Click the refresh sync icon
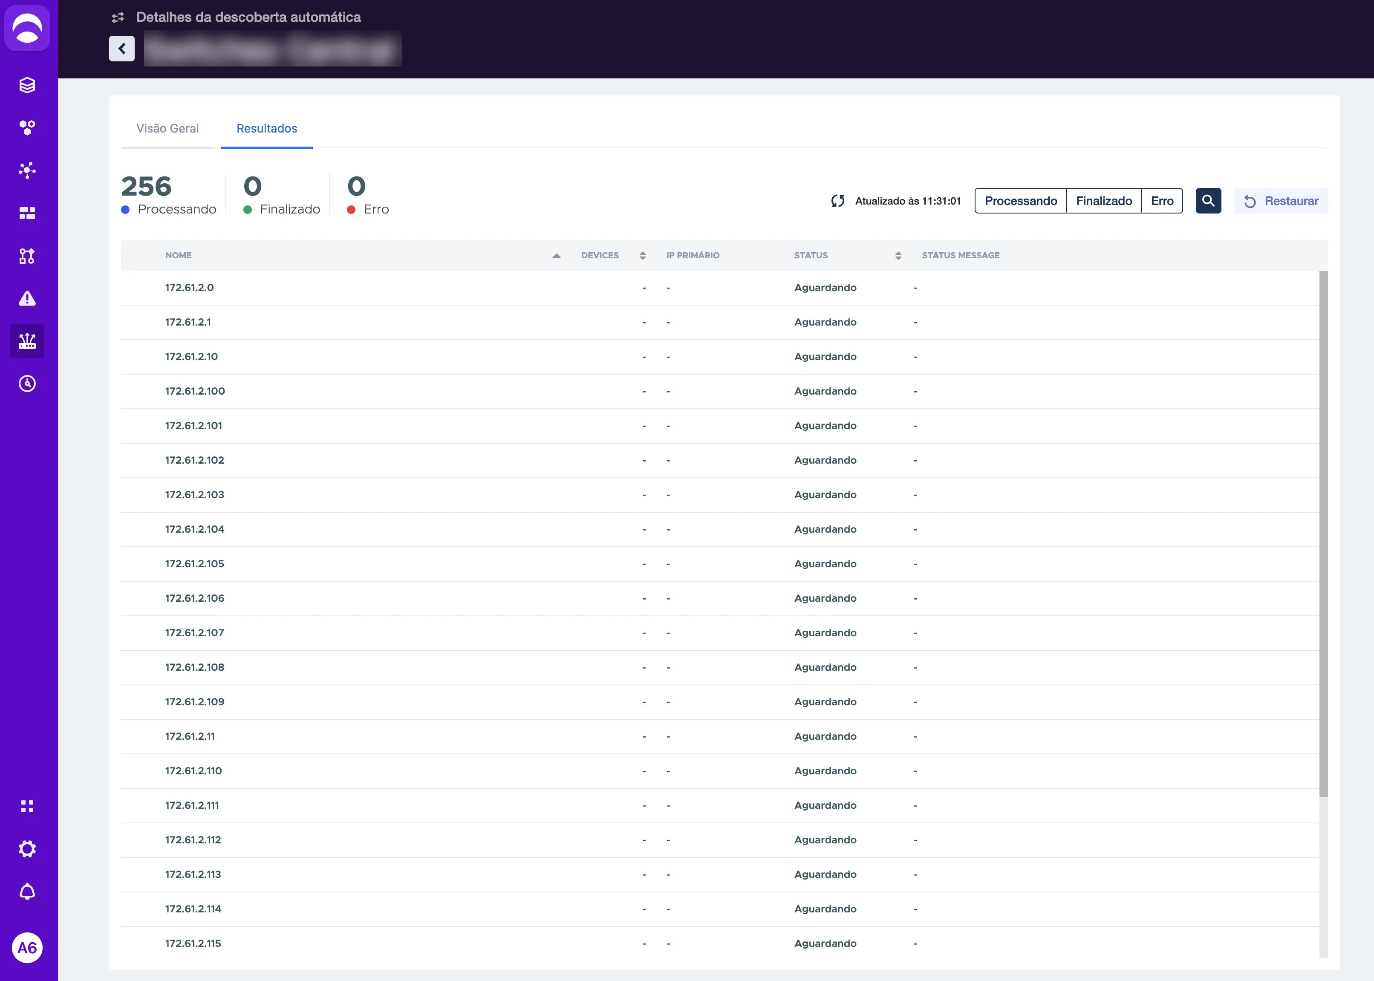The image size is (1374, 981). 838,201
